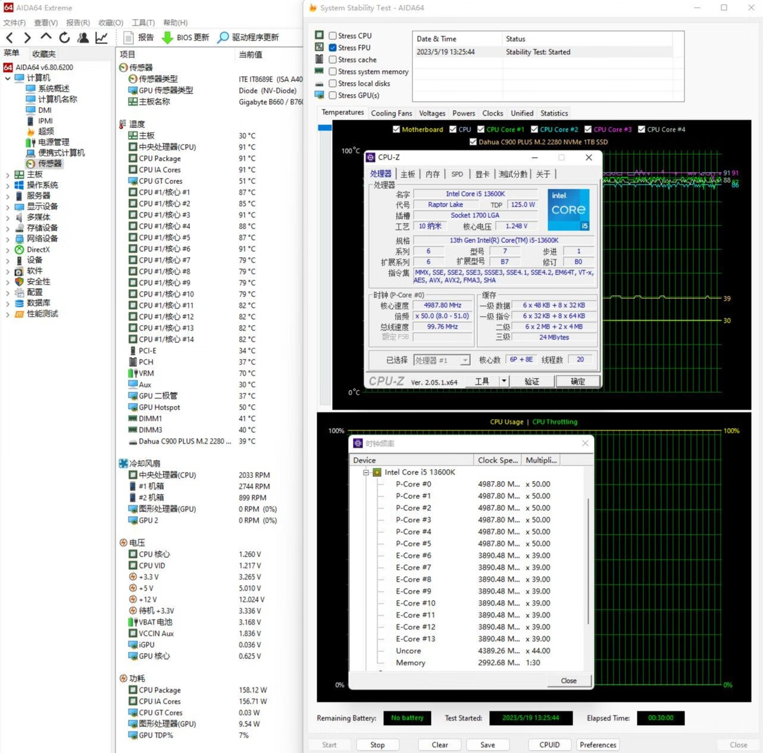Switch to the Voltages tab
The height and width of the screenshot is (753, 763).
pos(432,113)
